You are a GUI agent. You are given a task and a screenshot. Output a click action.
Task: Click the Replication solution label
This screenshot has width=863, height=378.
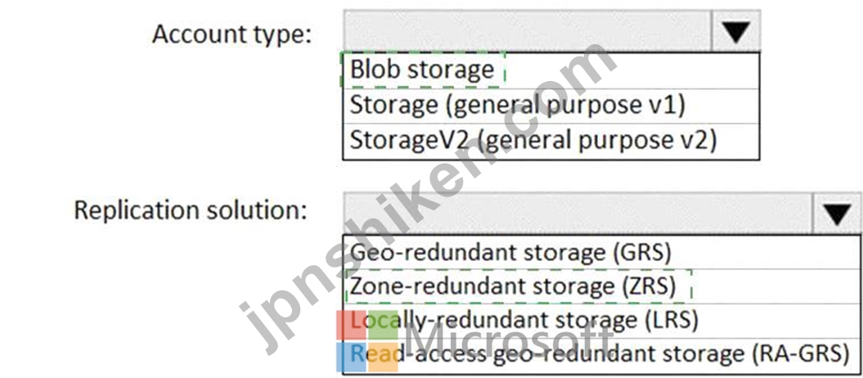point(191,210)
